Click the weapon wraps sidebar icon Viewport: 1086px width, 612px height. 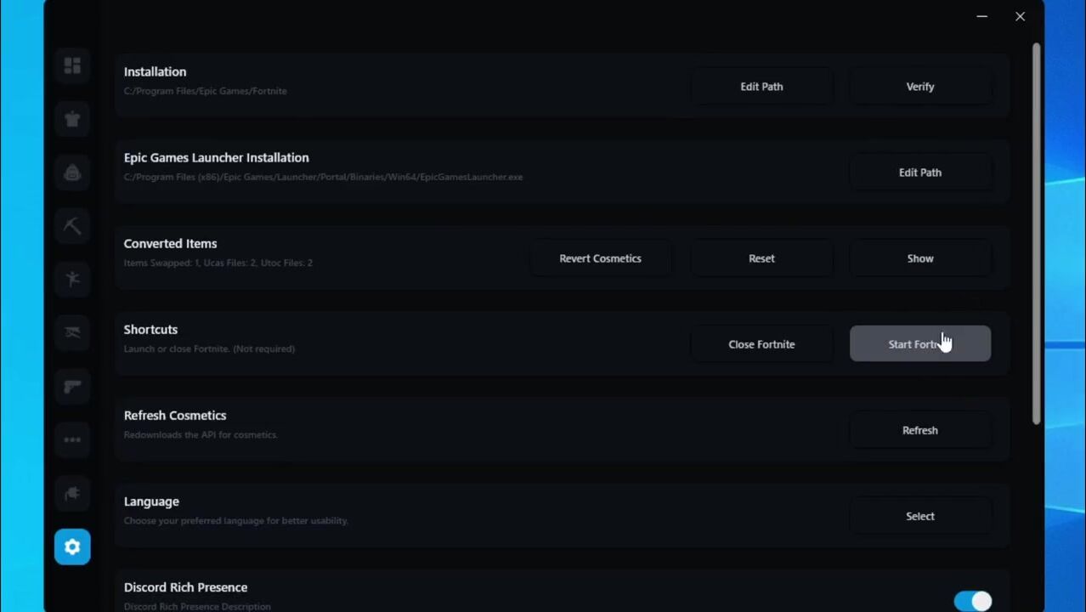point(72,332)
